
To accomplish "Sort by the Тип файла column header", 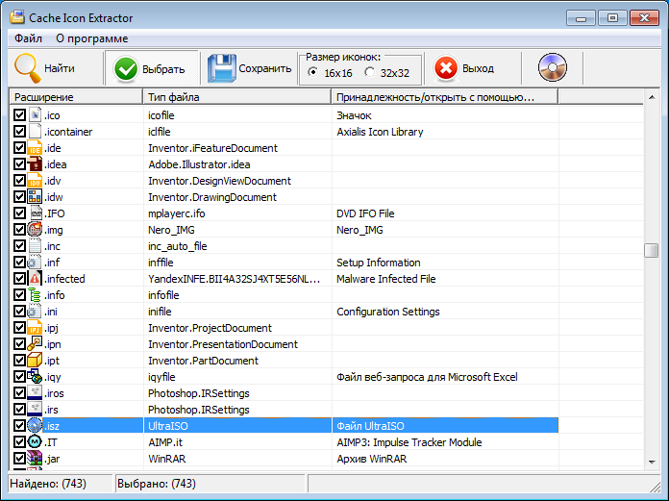I will tap(237, 97).
